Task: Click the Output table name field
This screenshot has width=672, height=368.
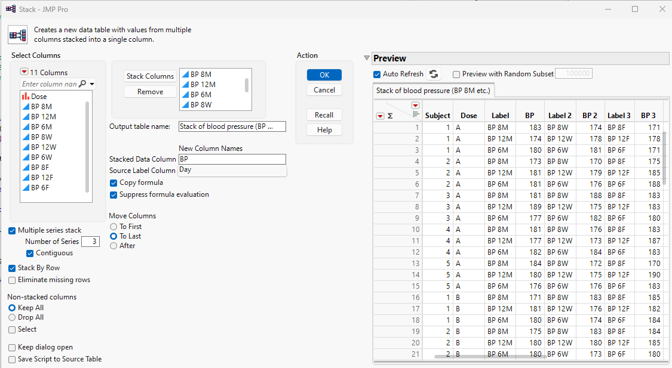Action: click(x=232, y=126)
